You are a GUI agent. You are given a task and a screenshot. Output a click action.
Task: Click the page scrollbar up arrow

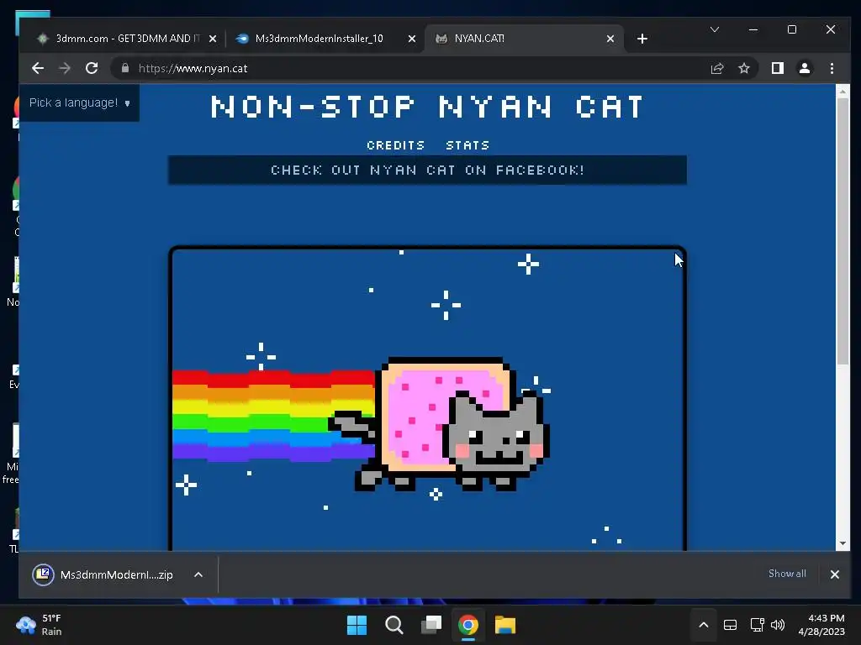coord(843,92)
